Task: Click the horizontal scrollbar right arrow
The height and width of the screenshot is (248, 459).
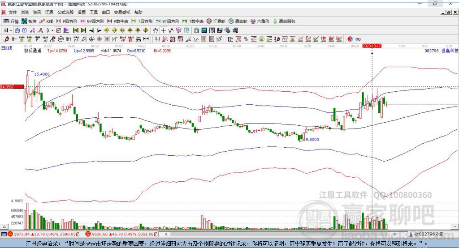Action: (394, 234)
